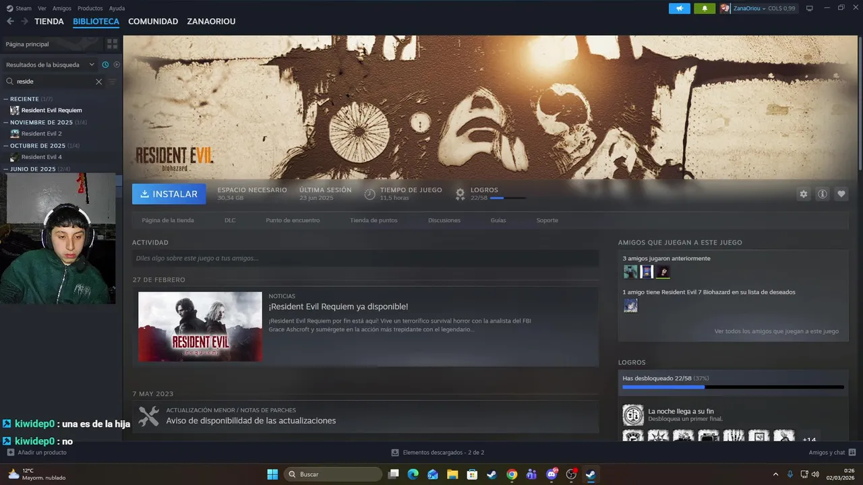Go to the TIENDA section

pos(49,22)
